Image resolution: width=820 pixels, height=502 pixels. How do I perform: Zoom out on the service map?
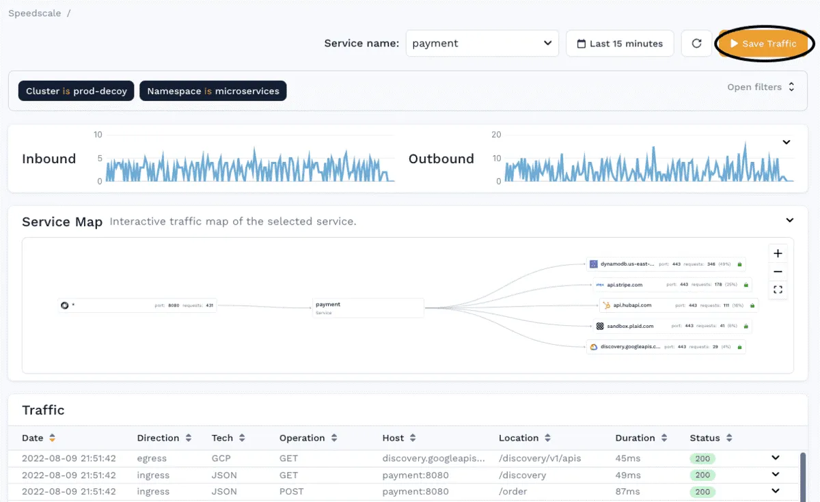(778, 271)
